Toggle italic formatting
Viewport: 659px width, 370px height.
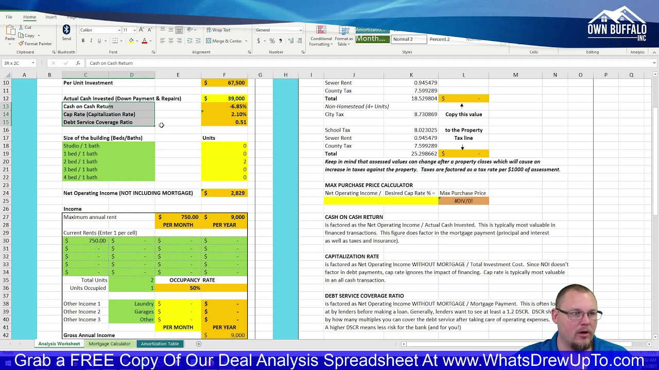pos(91,41)
